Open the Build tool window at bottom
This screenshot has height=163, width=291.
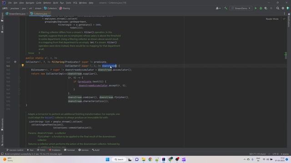click(96, 150)
